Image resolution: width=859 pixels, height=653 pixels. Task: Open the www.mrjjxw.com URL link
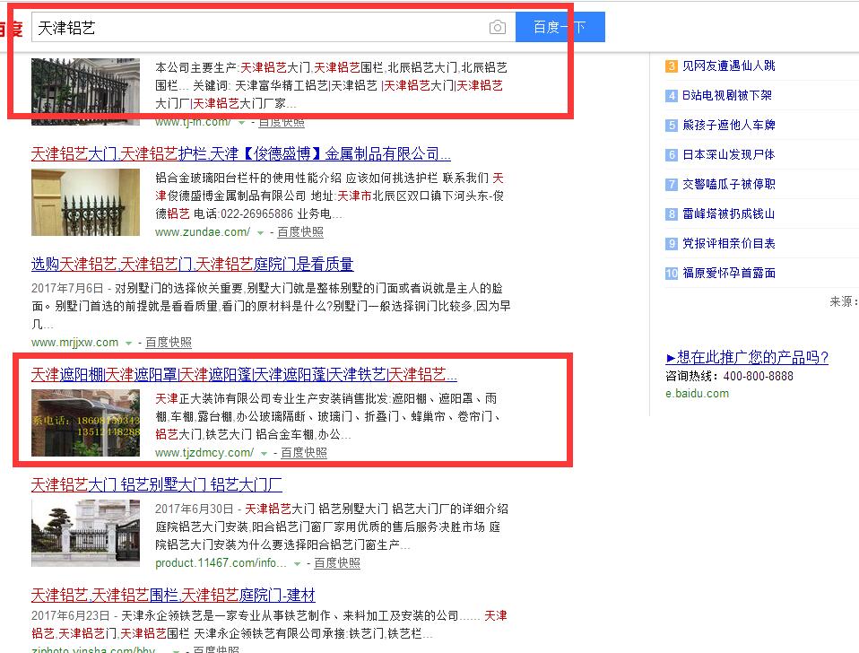[74, 343]
